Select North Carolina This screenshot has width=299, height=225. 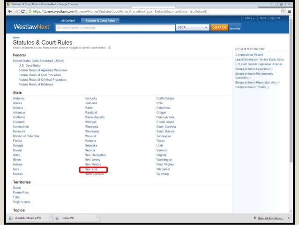tap(94, 174)
